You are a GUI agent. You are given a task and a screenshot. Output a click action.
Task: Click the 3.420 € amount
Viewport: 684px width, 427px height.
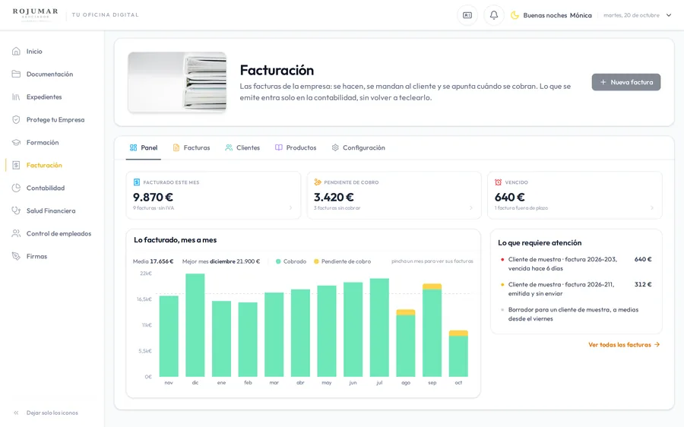point(334,197)
